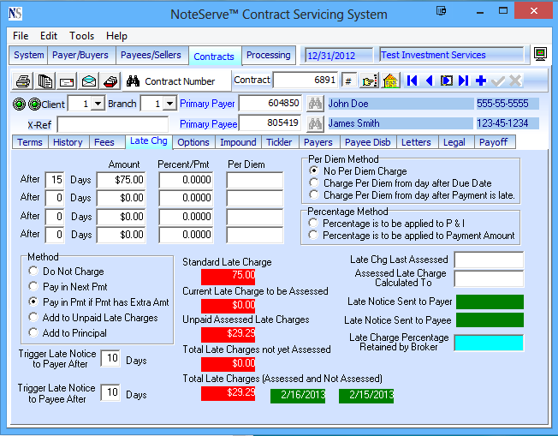Click the envelope mail icon
Screen dimensions: 558x436
point(67,81)
